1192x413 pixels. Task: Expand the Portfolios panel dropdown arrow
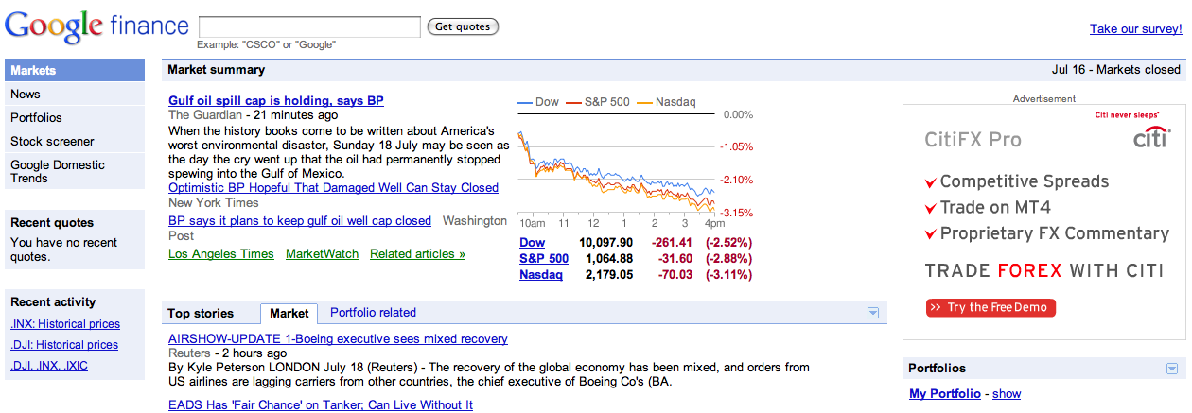(x=1172, y=369)
